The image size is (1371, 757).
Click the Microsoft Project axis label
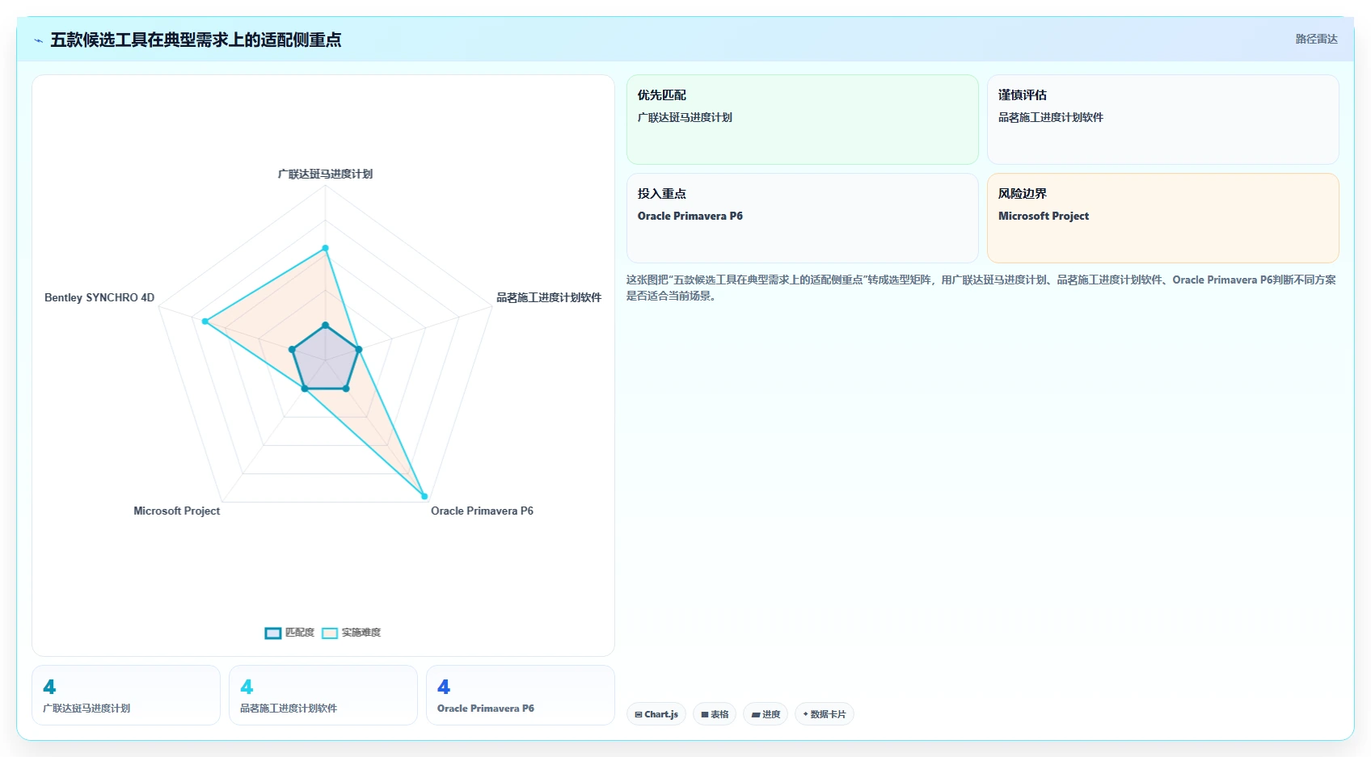pyautogui.click(x=176, y=511)
